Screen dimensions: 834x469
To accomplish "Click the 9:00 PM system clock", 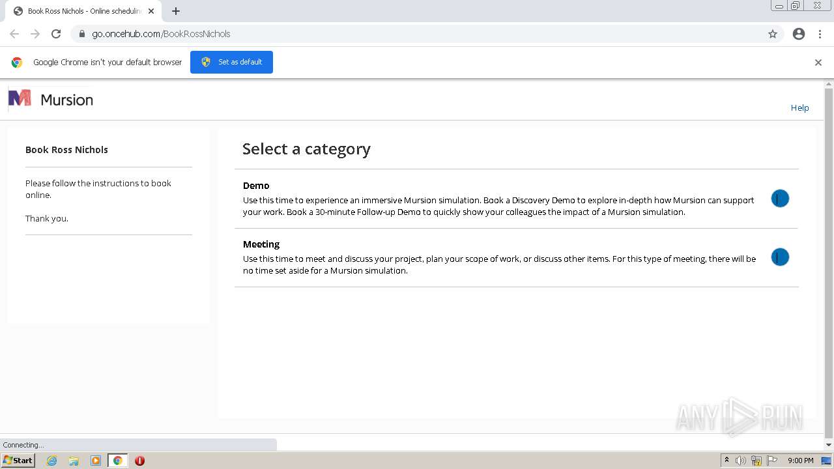I will [800, 461].
